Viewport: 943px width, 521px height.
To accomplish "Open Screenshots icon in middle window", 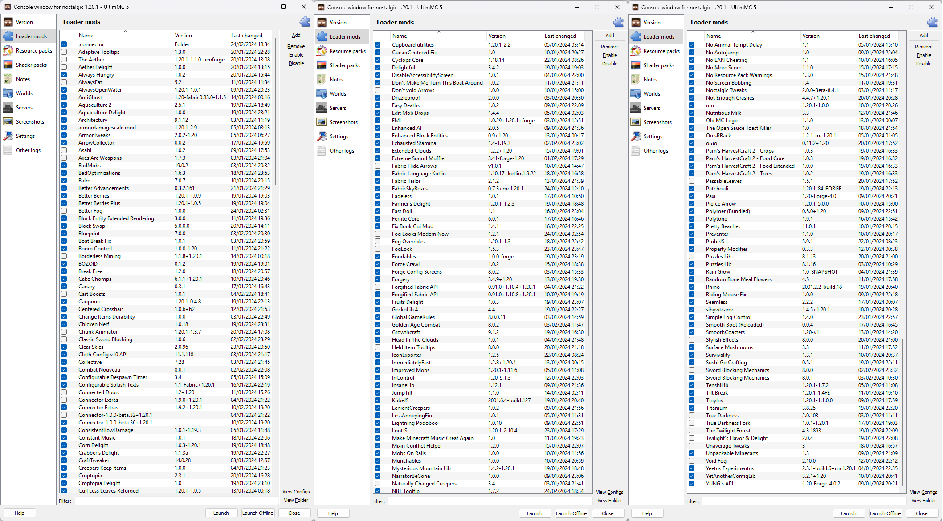I will (322, 122).
